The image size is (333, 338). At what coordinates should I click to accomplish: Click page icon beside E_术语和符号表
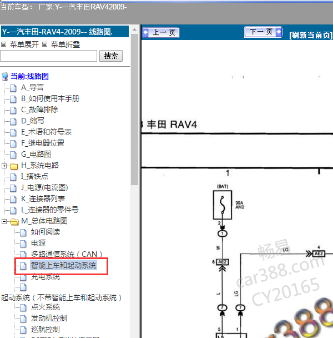[x=13, y=132]
